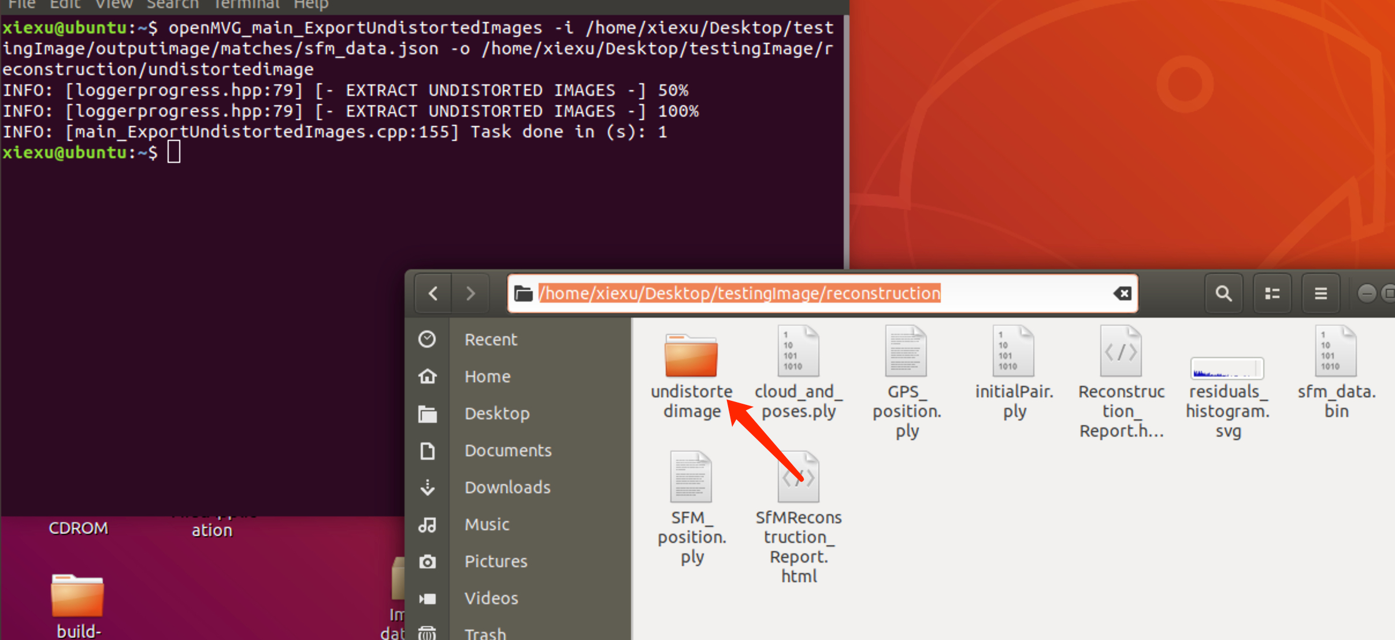The width and height of the screenshot is (1395, 640).
Task: Open the hamburger options menu
Action: 1320,293
